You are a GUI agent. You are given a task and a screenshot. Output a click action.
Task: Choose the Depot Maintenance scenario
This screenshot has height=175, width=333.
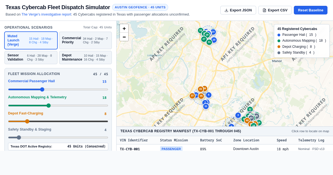coord(85,57)
